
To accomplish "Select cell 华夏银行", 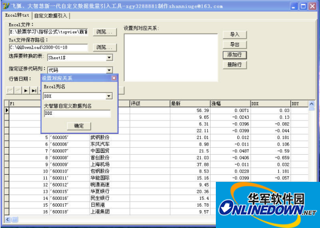I will click(x=109, y=192).
